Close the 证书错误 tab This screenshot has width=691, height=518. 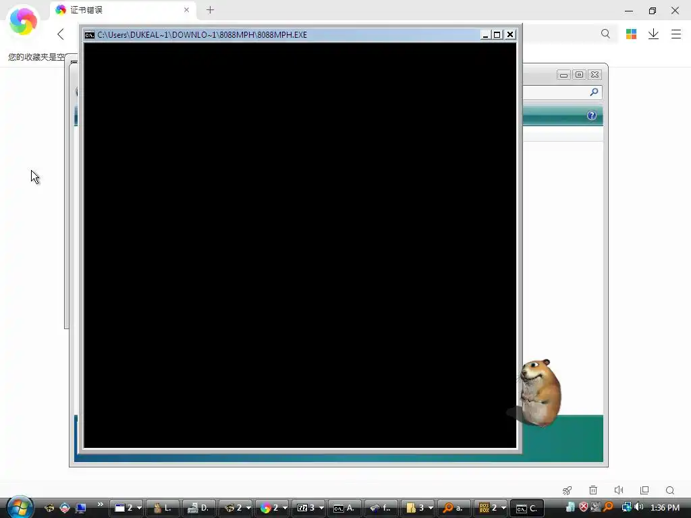186,9
